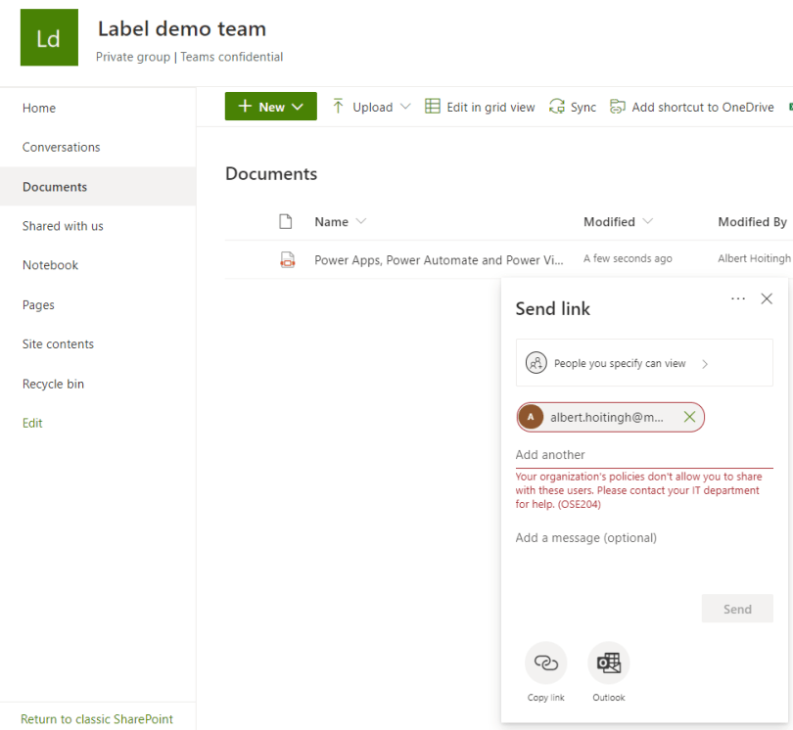This screenshot has width=793, height=730.
Task: Open the Send link more options ellipsis
Action: pos(738,298)
